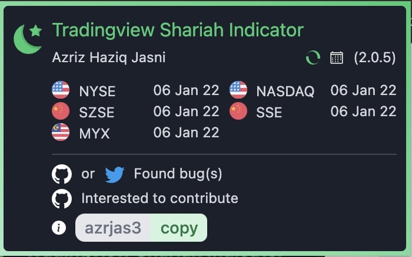Click the NASDAQ update date 06 Jan 22
The image size is (412, 257).
[x=363, y=90]
